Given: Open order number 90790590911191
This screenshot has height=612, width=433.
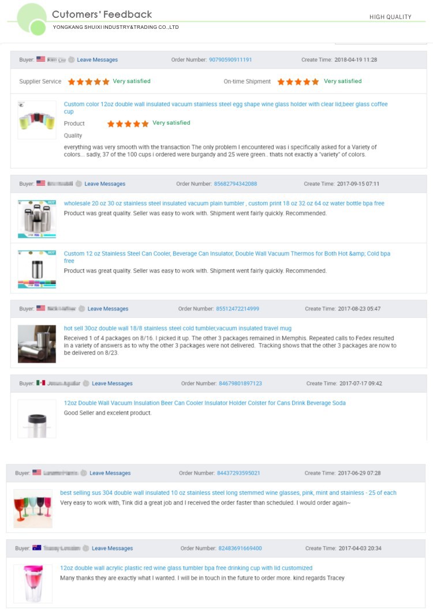Looking at the screenshot, I should (230, 60).
